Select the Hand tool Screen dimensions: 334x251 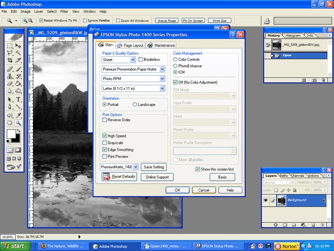pyautogui.click(x=10, y=123)
